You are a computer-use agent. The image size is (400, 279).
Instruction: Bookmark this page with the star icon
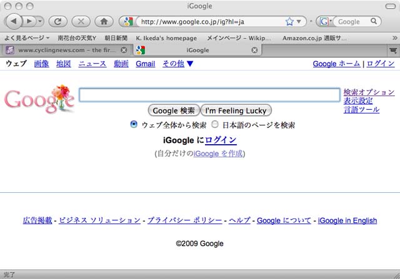pos(289,22)
